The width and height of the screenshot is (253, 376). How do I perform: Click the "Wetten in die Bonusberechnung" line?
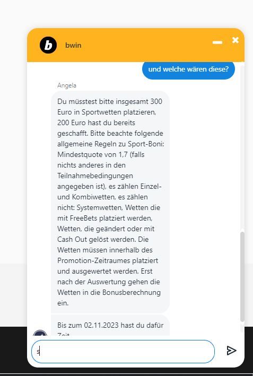click(109, 293)
